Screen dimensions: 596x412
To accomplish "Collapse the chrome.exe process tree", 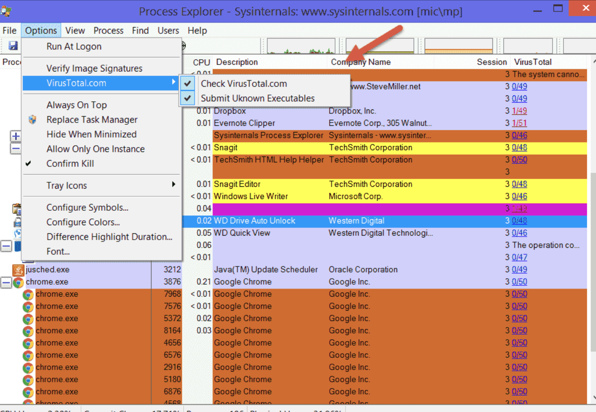I will pos(5,283).
